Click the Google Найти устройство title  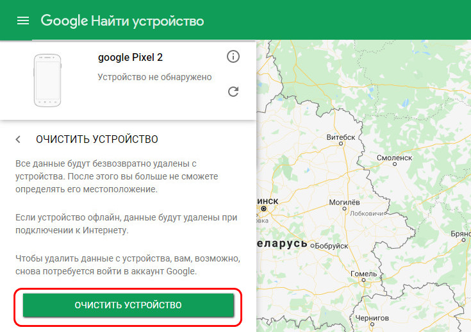click(x=122, y=21)
